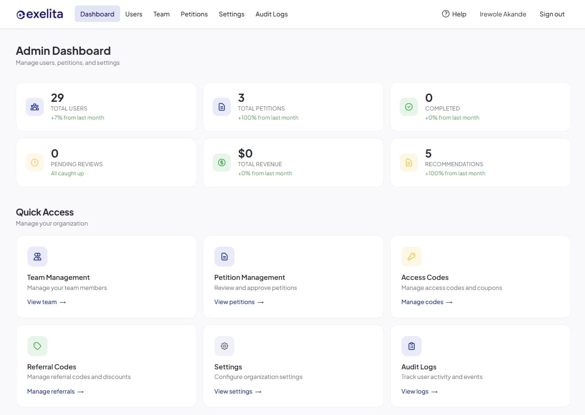585x415 pixels.
Task: Open the Petitions navigation item
Action: (x=194, y=14)
